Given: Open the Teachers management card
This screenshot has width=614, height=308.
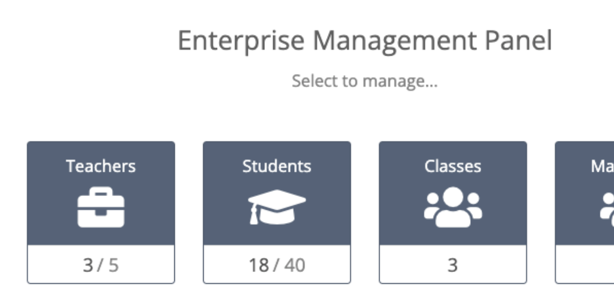Looking at the screenshot, I should point(101,192).
